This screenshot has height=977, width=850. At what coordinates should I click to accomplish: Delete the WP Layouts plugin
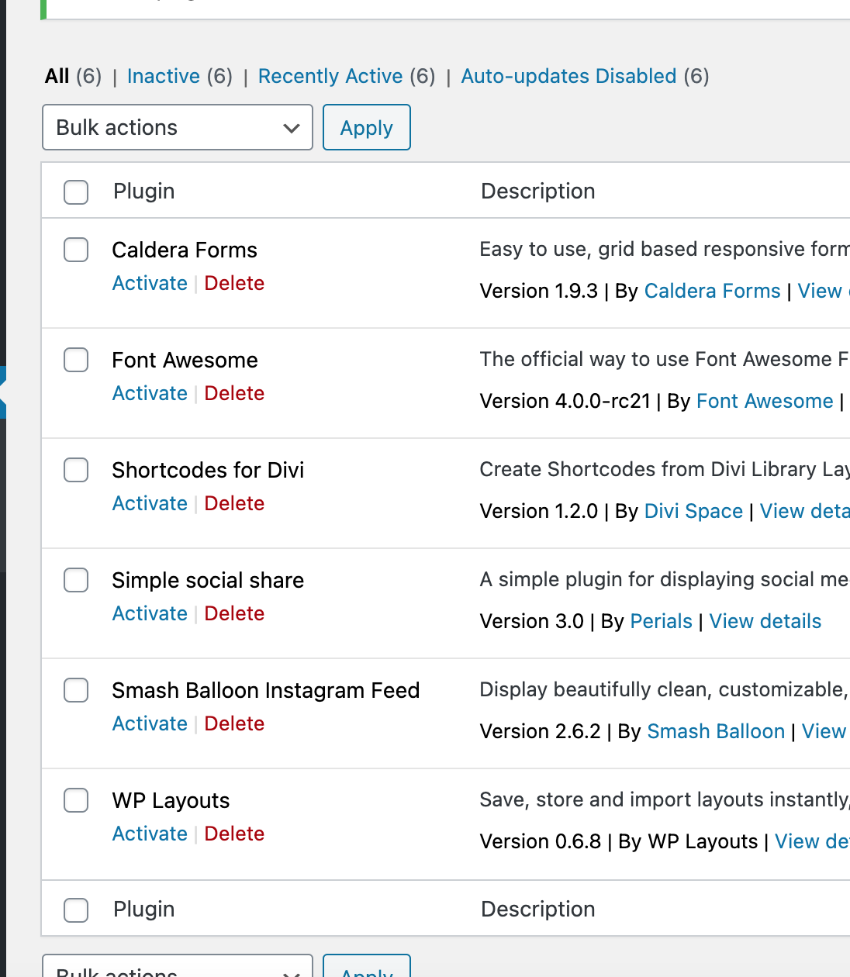click(x=234, y=834)
